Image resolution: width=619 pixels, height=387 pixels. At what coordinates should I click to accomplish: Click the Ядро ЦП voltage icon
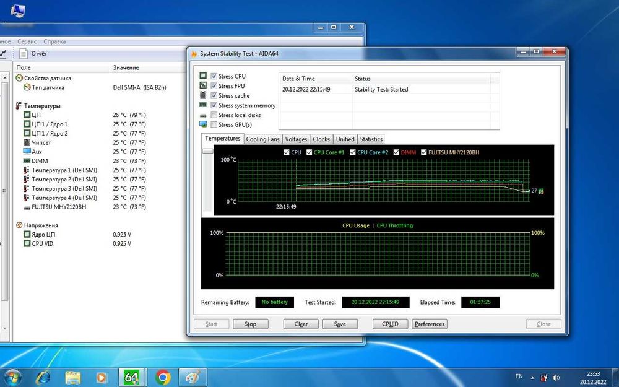point(27,234)
